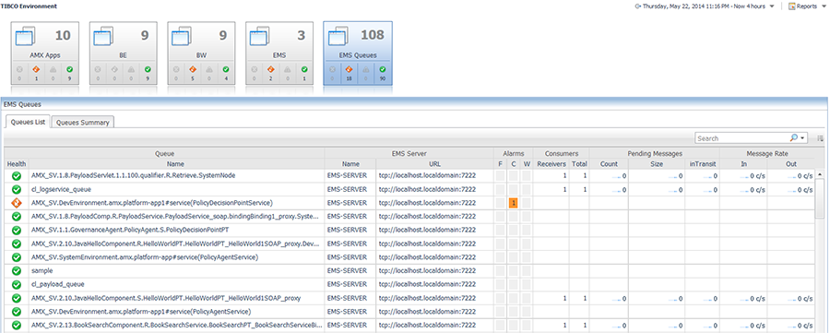This screenshot has height=333, width=830.
Task: Click the orange critical alarm cell showing 1
Action: coord(514,203)
